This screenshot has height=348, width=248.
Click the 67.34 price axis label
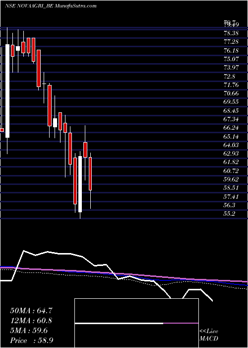231,119
